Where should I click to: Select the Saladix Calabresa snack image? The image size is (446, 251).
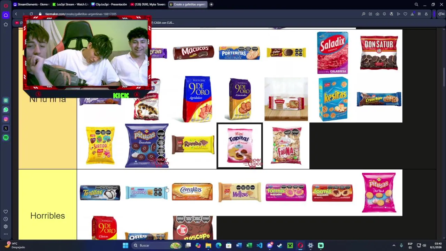click(x=332, y=53)
